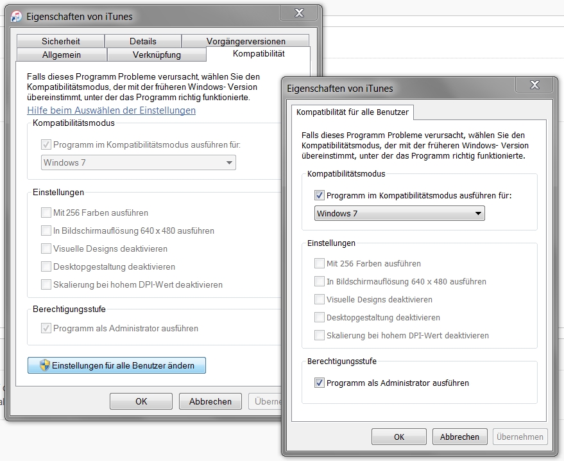Viewport: 564px width, 461px height.
Task: Check Bildschirmauflösung 640 x 480 in the front dialog
Action: pos(319,281)
